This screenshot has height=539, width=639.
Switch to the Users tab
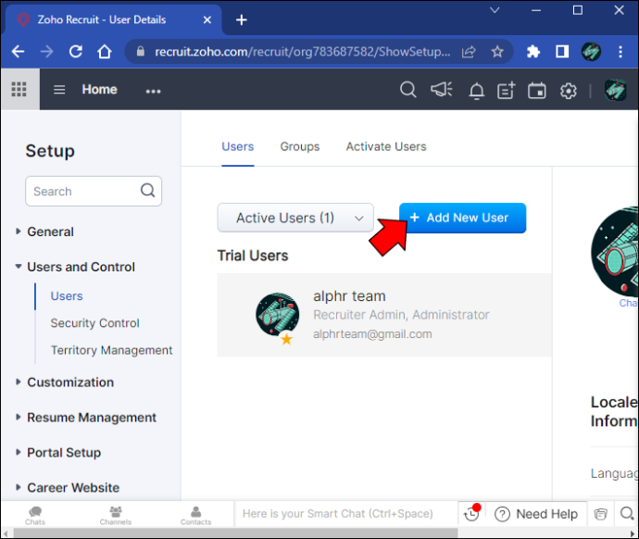click(238, 146)
